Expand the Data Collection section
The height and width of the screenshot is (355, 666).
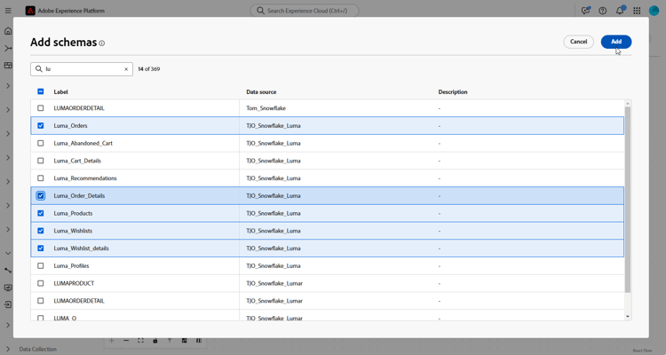coord(8,349)
